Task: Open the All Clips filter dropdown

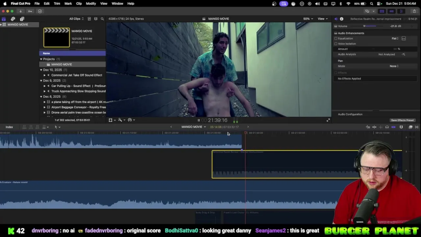Action: 76,19
